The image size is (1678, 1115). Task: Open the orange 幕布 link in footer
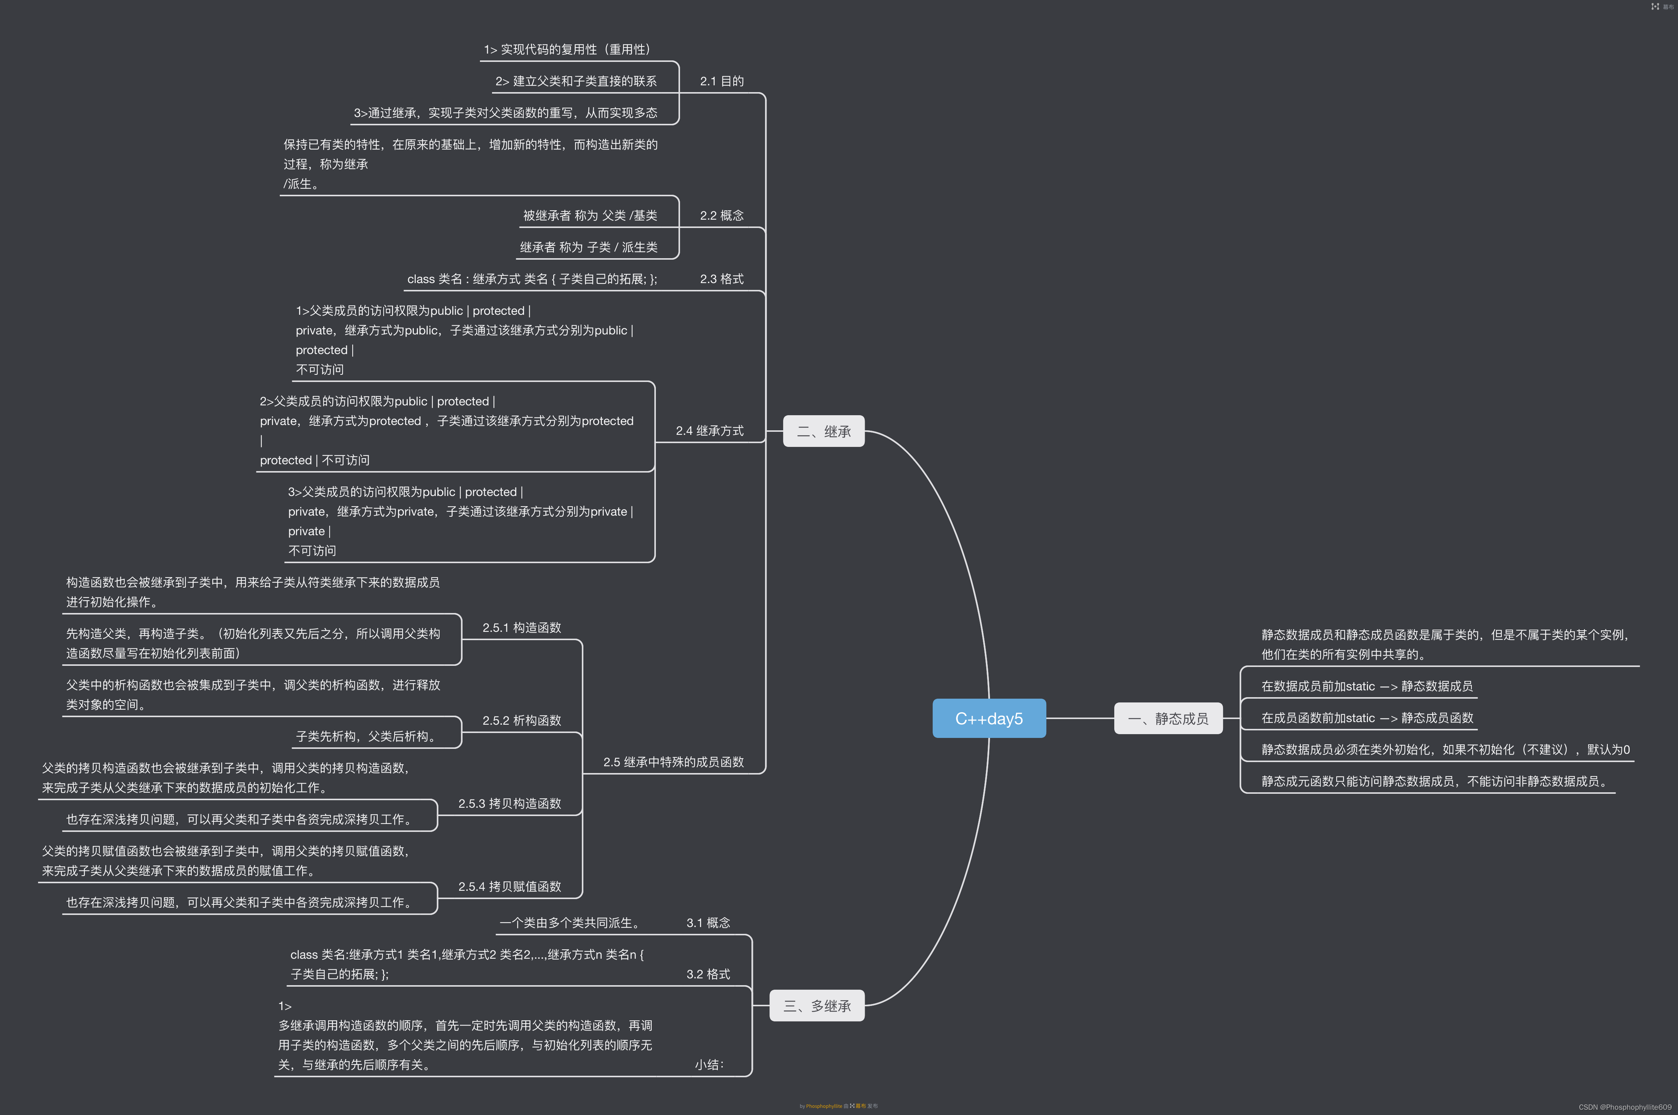(x=861, y=1106)
